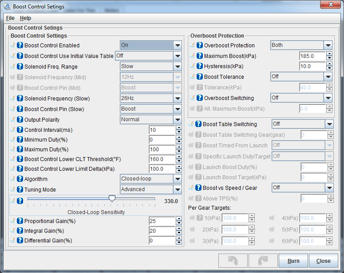Click the Control Interval(ms) input field
Image resolution: width=344 pixels, height=273 pixels.
[x=162, y=130]
